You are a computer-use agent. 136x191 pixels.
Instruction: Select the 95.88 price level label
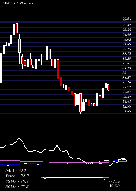(x=127, y=30)
